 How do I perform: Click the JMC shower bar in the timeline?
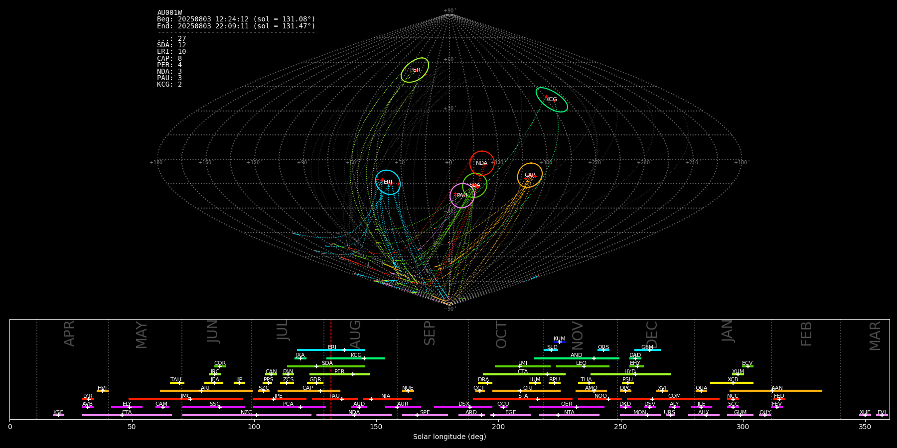coord(186,399)
